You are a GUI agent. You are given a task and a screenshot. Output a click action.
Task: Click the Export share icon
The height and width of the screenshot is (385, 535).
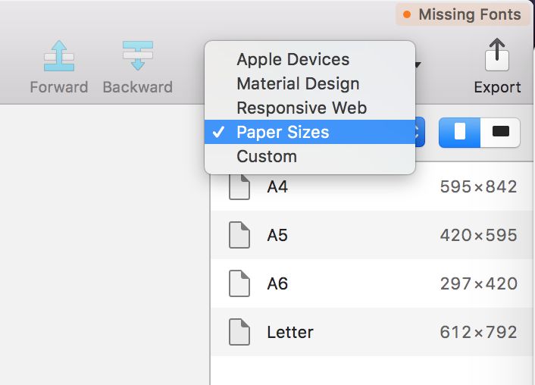(x=497, y=56)
